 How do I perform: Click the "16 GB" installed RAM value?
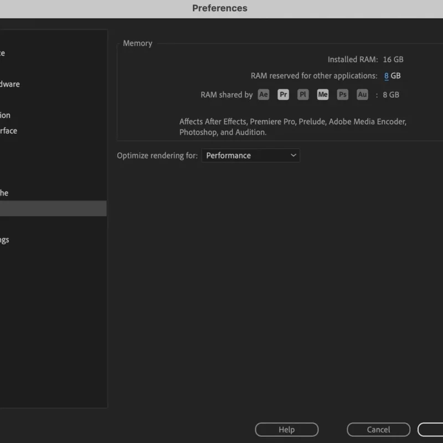[x=393, y=59]
